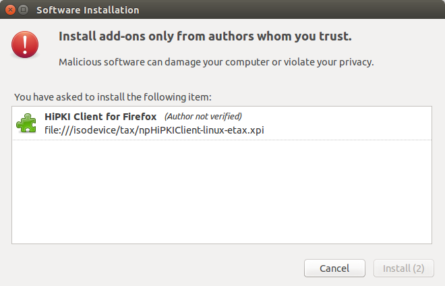Image resolution: width=445 pixels, height=286 pixels.
Task: Click the Malicious software warning sentence
Action: pos(216,62)
